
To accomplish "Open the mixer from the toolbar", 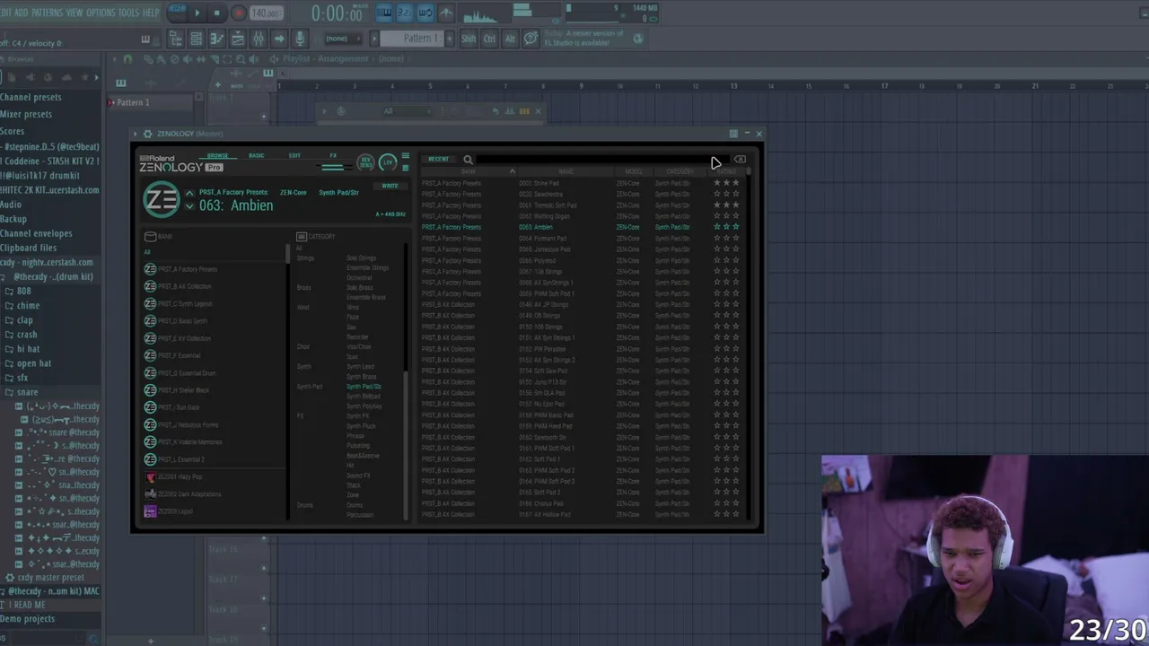I will (258, 39).
